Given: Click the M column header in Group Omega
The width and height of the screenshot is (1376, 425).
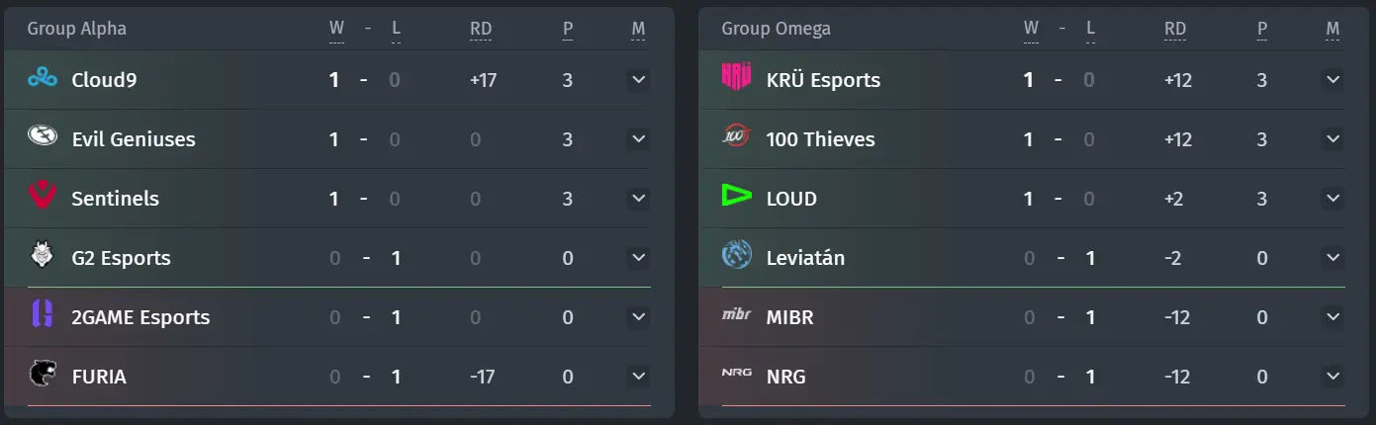Looking at the screenshot, I should [1332, 29].
